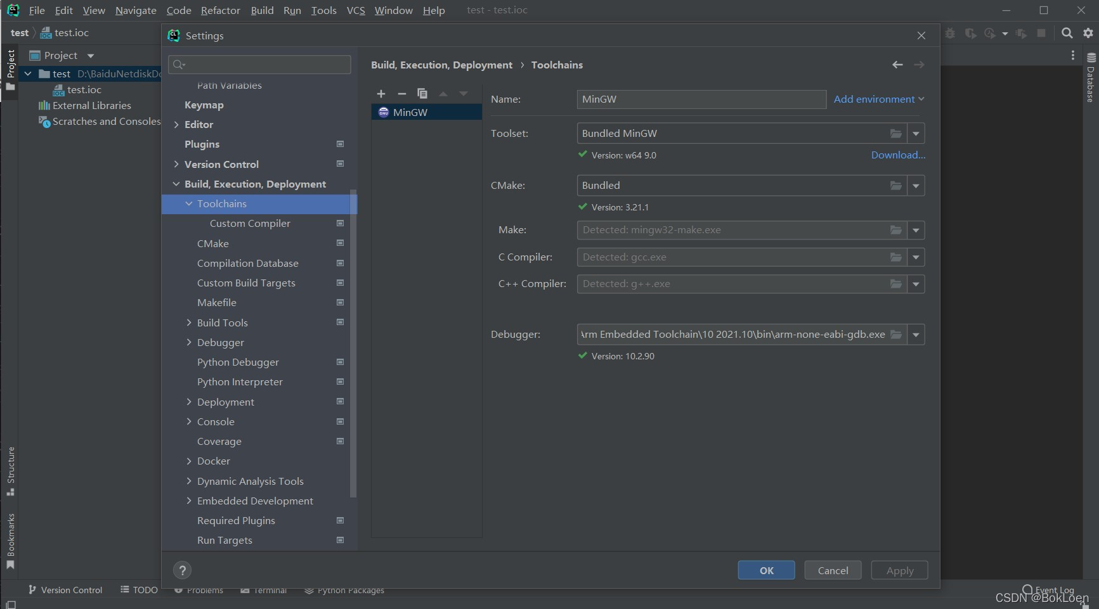The width and height of the screenshot is (1099, 609).
Task: Open CMake dropdown arrow
Action: click(x=916, y=186)
